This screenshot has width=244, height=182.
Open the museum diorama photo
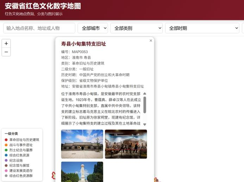(x=126, y=144)
